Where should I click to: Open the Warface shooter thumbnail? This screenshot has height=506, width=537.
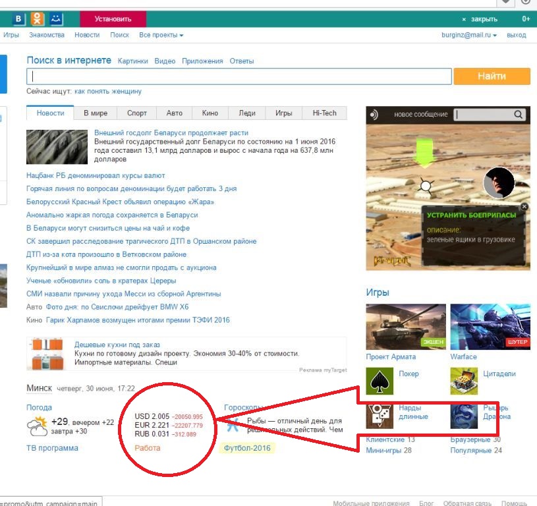click(x=490, y=327)
